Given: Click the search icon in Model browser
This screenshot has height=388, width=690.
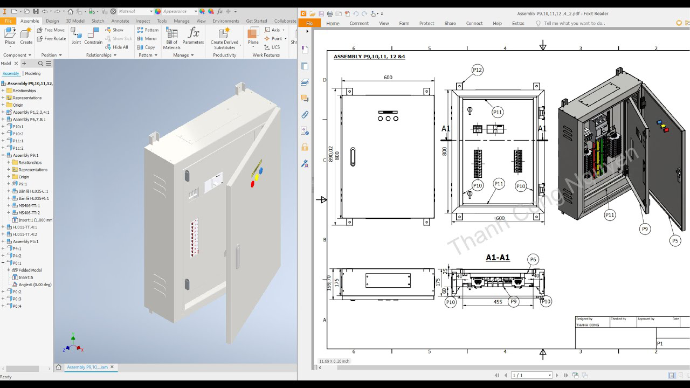Looking at the screenshot, I should 40,64.
